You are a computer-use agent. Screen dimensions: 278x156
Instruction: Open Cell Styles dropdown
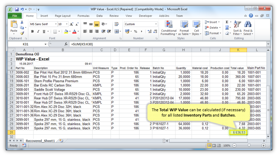[196, 28]
